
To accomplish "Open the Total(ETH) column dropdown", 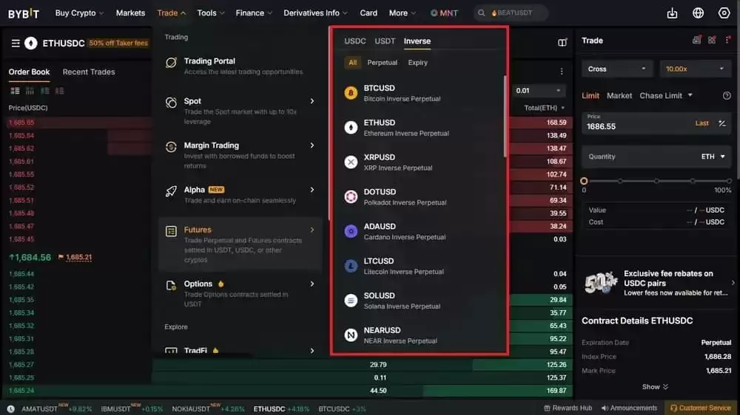I will [544, 108].
